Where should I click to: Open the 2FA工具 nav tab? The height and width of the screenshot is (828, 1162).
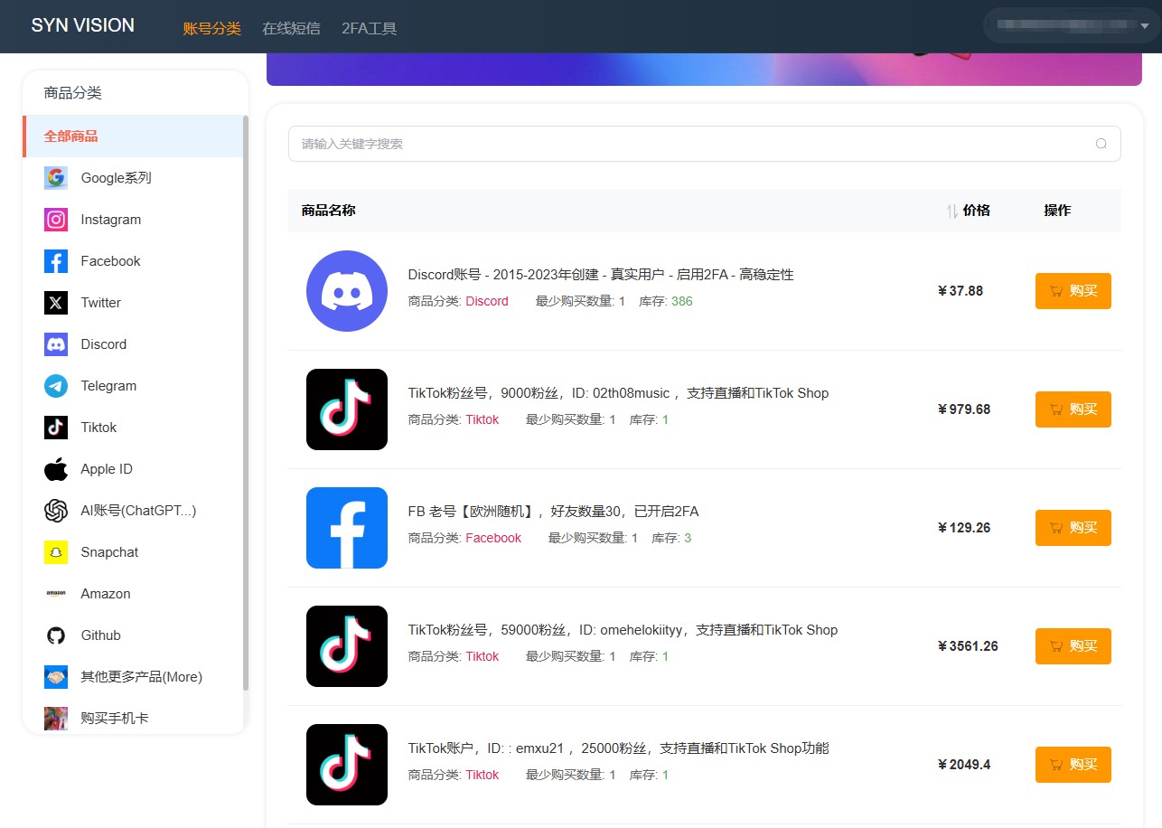point(369,28)
